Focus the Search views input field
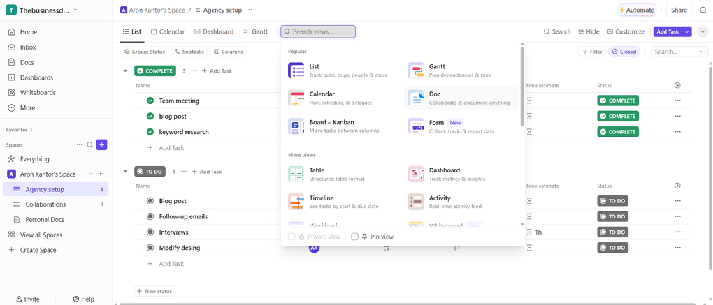This screenshot has height=305, width=713. coord(318,32)
